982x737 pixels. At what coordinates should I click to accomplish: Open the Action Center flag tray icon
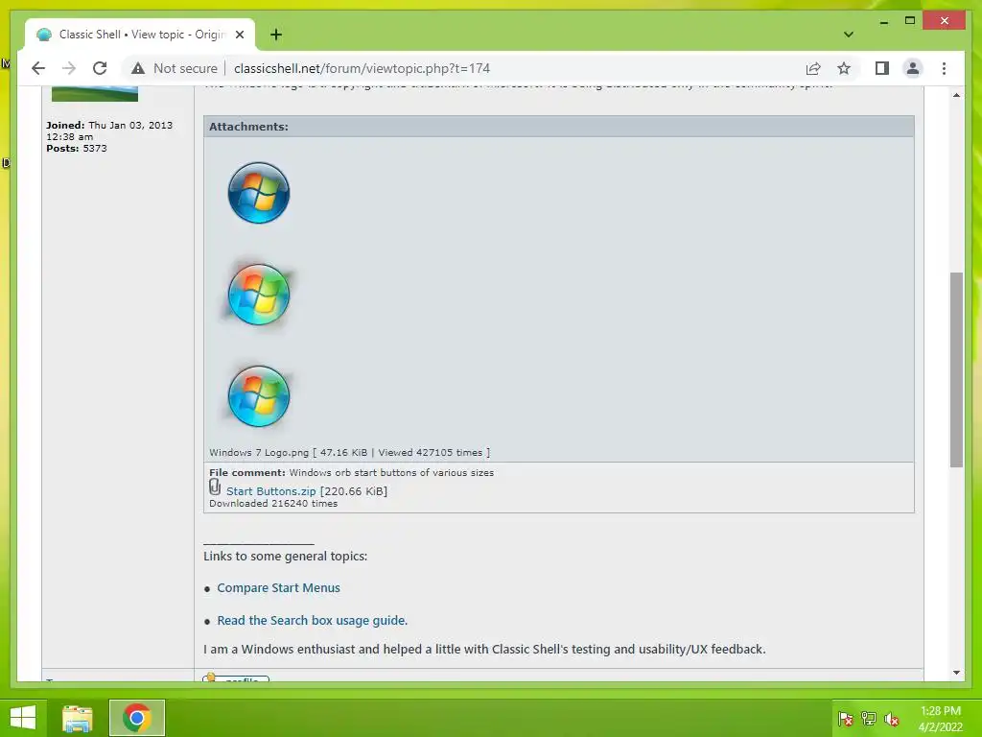tap(846, 719)
